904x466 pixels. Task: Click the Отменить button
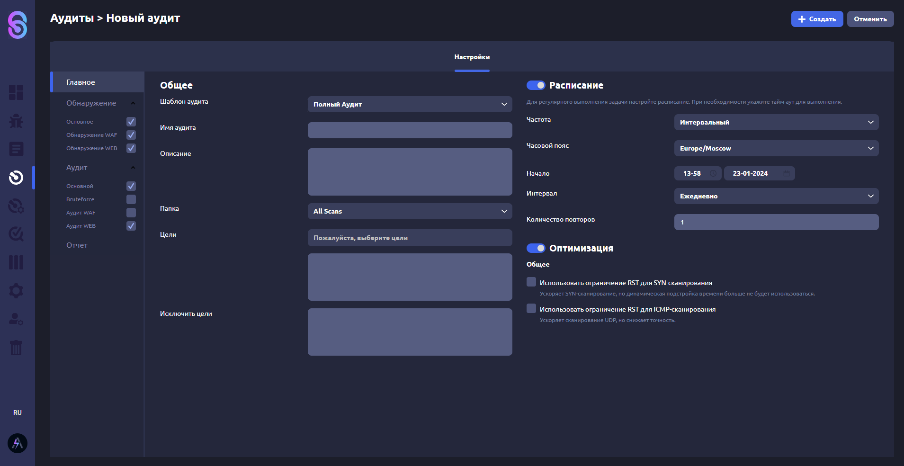870,19
